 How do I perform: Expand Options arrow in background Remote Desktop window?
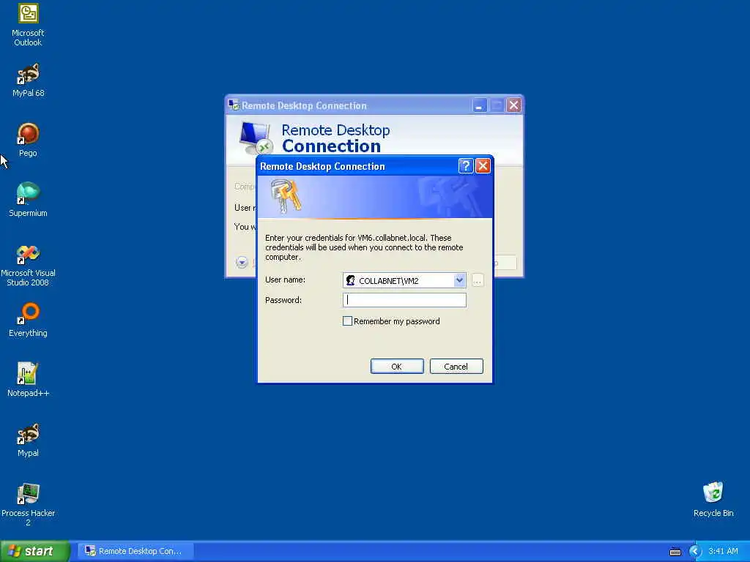click(242, 262)
